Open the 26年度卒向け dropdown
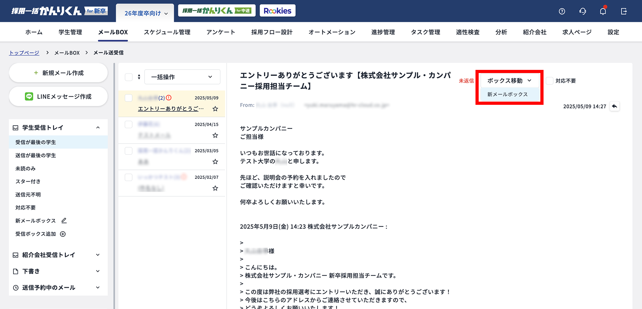 point(145,13)
